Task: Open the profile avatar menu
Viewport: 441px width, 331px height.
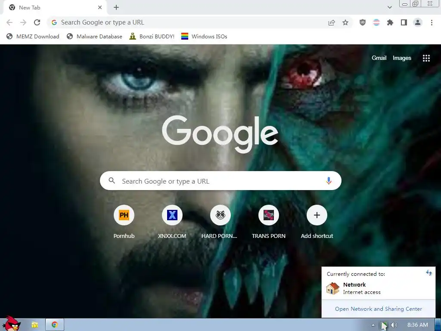Action: pos(418,22)
